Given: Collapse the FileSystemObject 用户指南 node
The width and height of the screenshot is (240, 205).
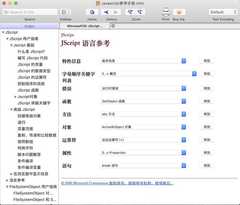Looking at the screenshot, I should [7, 187].
